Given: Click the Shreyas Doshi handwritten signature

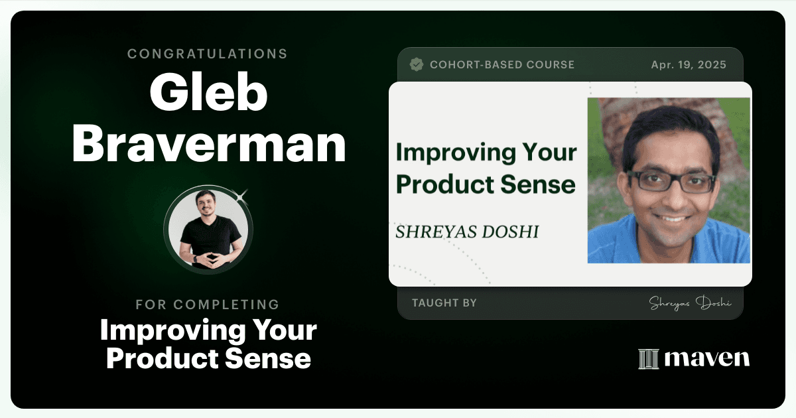Looking at the screenshot, I should 690,303.
